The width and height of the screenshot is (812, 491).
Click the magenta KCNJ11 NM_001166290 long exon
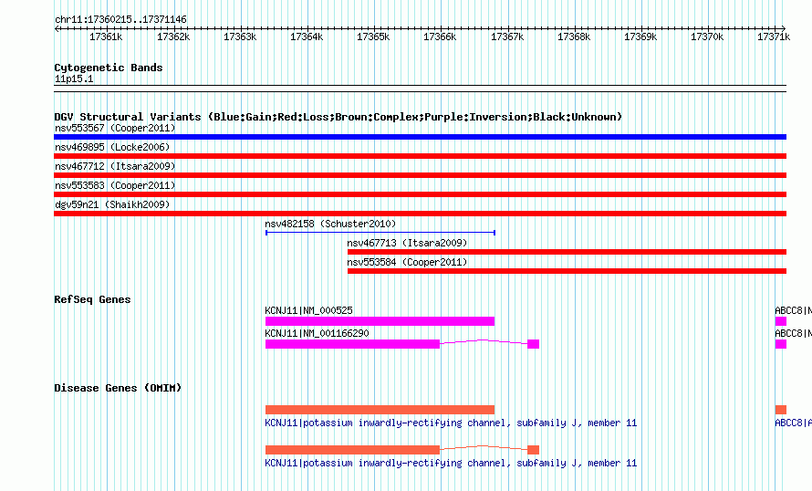point(352,344)
